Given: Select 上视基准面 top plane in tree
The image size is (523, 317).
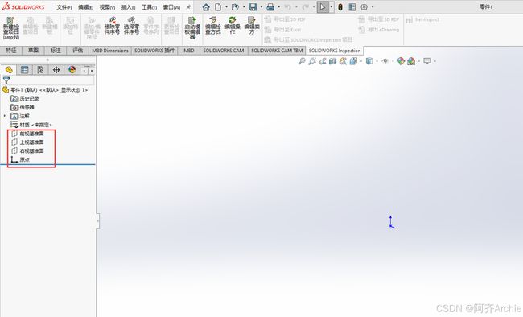Looking at the screenshot, I should 31,142.
